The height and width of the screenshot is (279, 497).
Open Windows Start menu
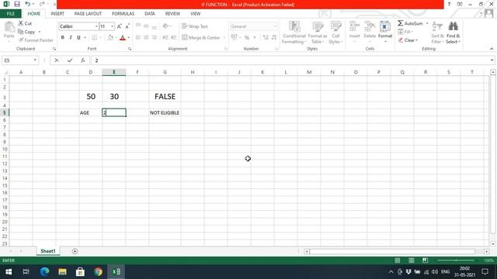(x=9, y=271)
